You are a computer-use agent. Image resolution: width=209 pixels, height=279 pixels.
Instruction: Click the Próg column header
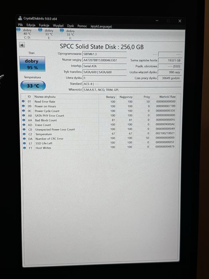pos(142,97)
